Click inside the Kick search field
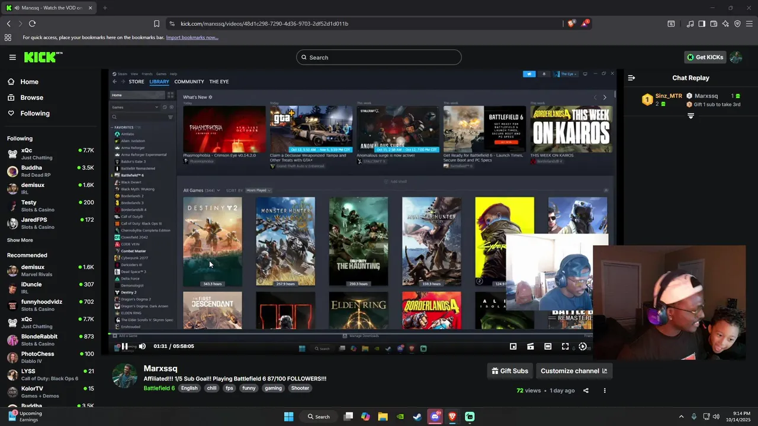 (x=379, y=57)
